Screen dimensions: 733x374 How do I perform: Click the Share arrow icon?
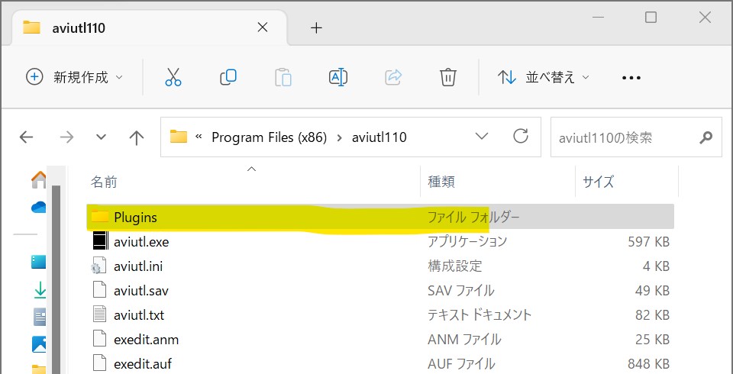coord(394,76)
